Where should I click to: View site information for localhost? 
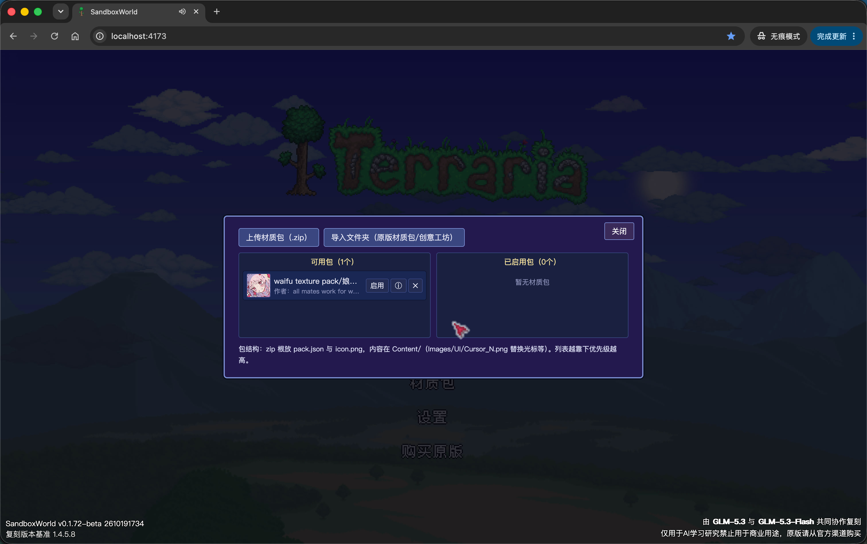[100, 36]
